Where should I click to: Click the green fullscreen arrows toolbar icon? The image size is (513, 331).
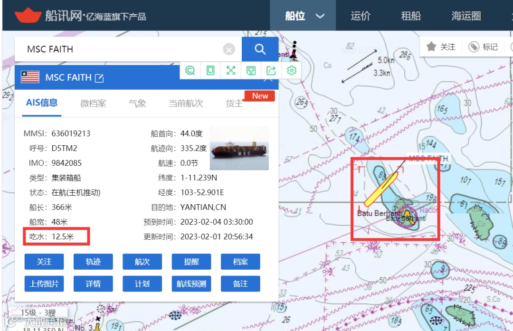point(231,70)
